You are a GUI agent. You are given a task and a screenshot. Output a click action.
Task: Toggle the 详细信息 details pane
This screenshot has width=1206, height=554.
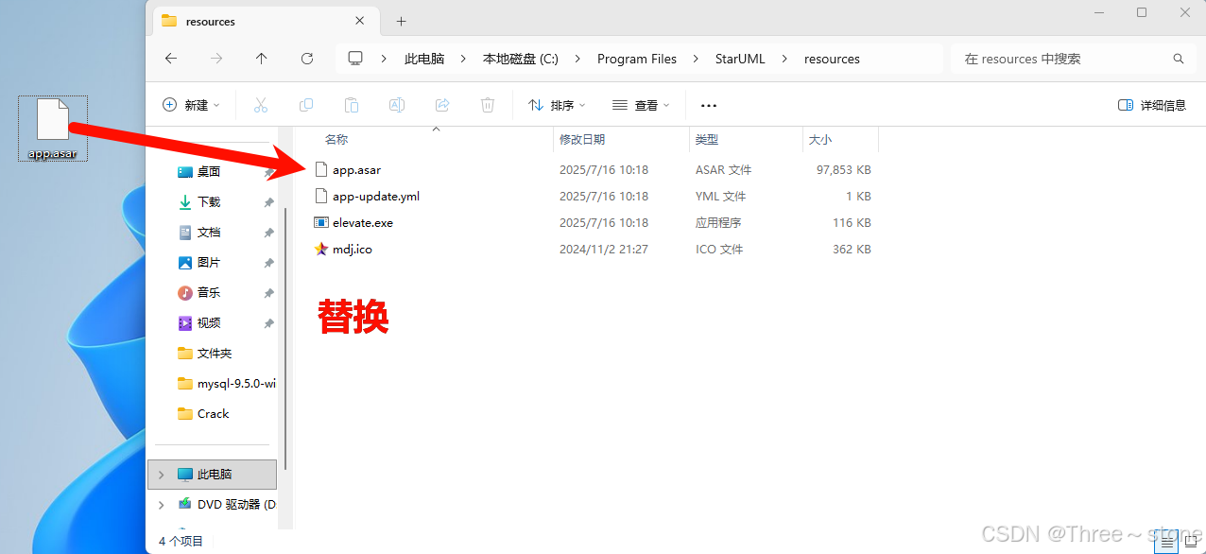[x=1152, y=105]
